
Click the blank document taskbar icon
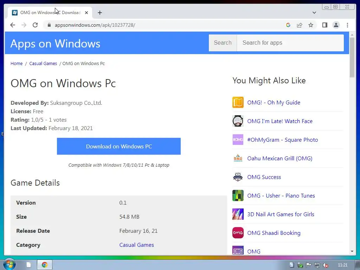[29, 265]
